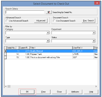This screenshot has width=102, height=97.
Task: Click the Help button
Action: tap(91, 92)
